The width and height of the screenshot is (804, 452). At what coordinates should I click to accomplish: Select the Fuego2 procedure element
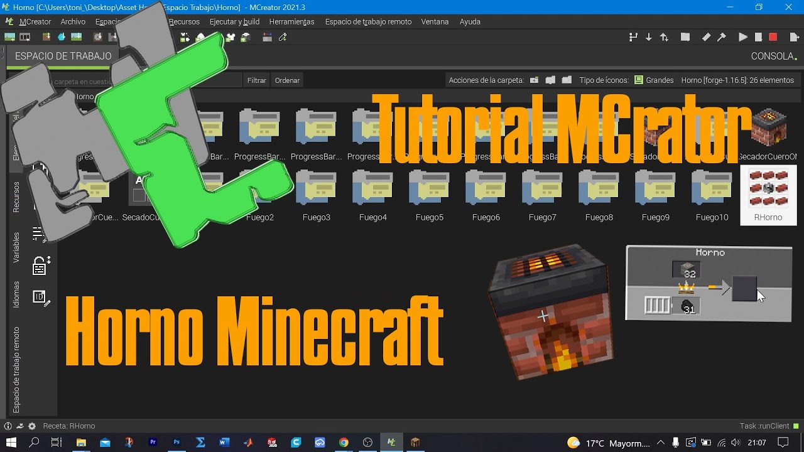[259, 196]
